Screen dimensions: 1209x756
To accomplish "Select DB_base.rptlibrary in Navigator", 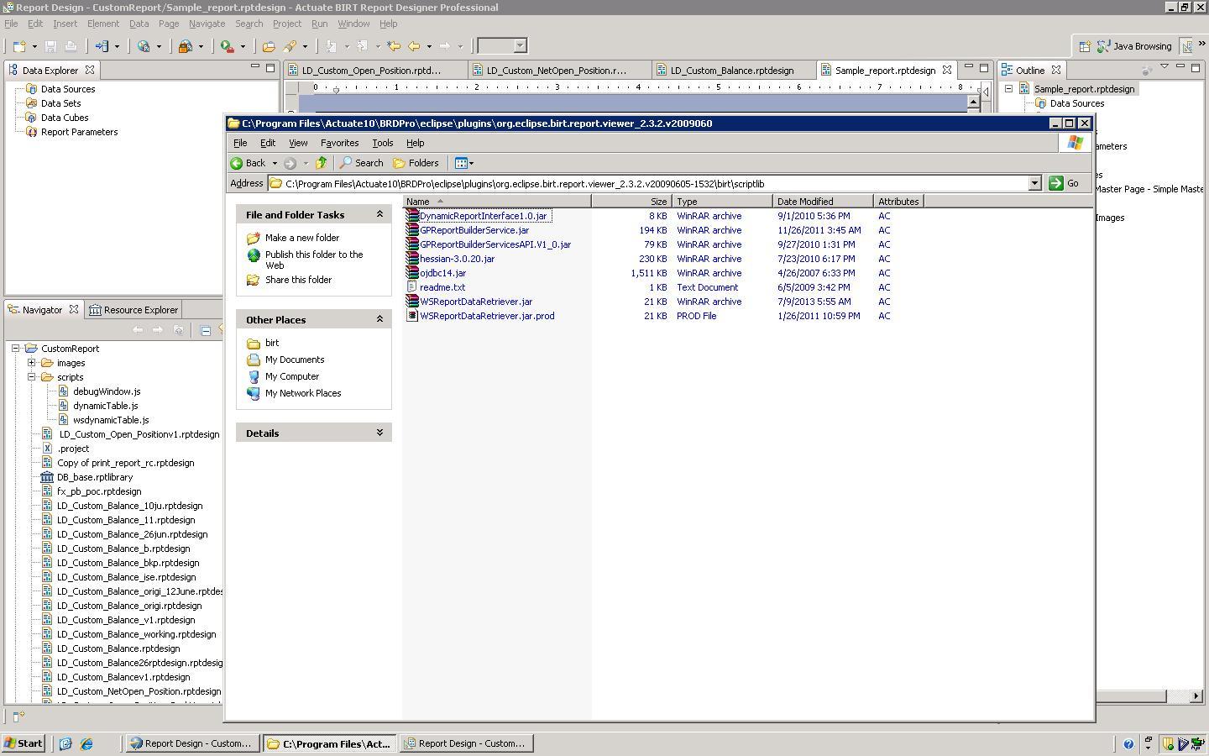I will (x=95, y=477).
